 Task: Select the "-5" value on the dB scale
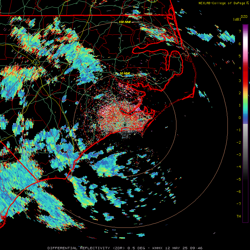point(239,179)
